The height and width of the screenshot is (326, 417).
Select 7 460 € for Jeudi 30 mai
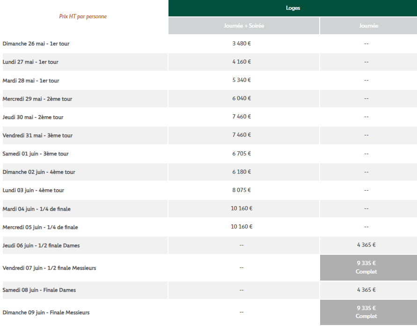click(x=241, y=117)
